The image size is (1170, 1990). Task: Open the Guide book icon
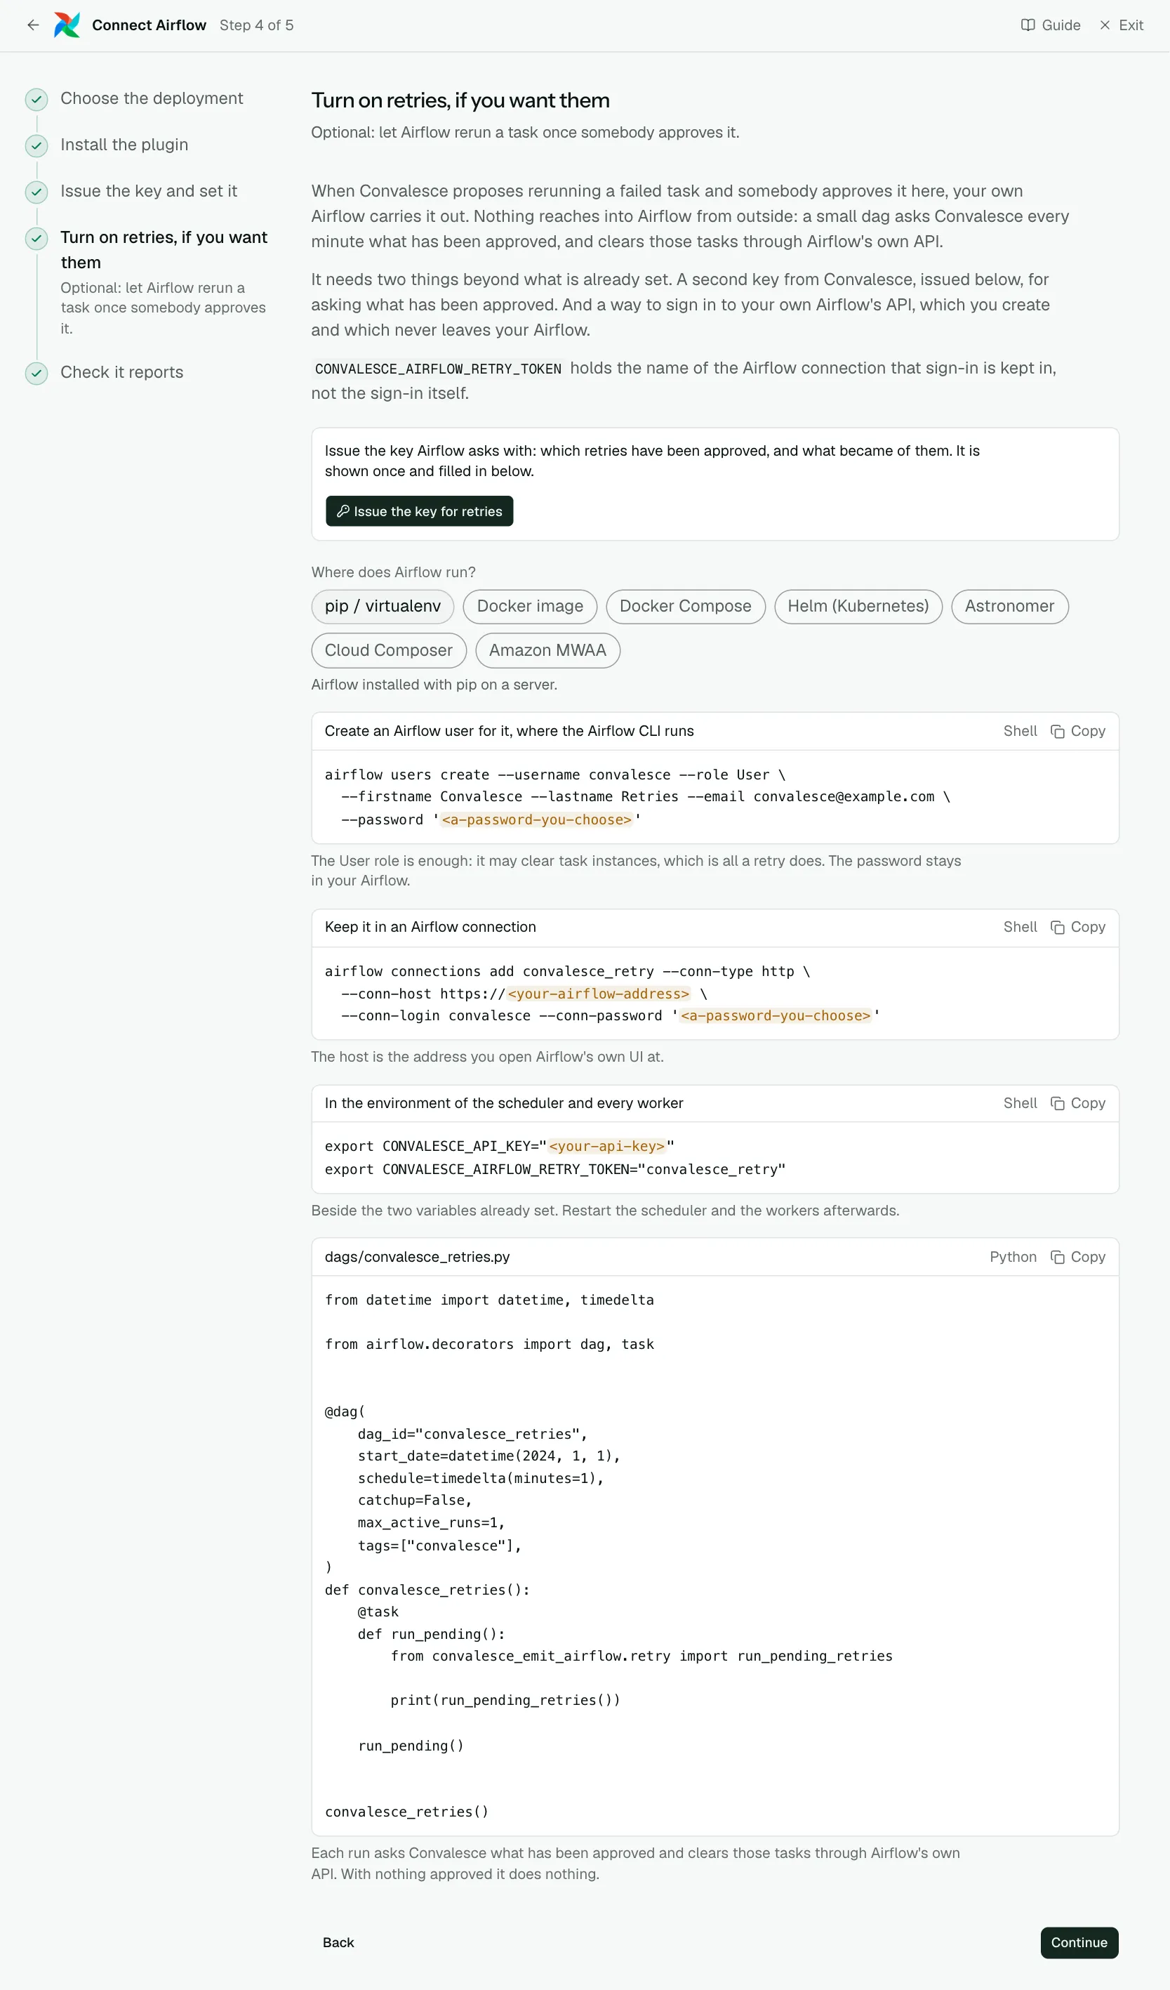click(1027, 25)
